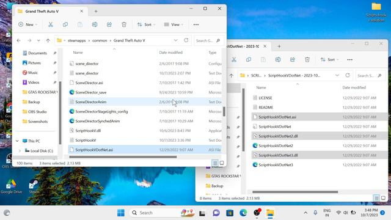The height and width of the screenshot is (220, 391).
Task: Select SceneDirectorStageLights_config file
Action: pos(101,111)
